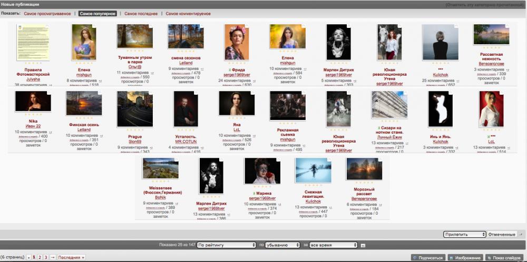
Task: Click the +r icon beside Фрида's 24 комментариев
Action: (x=255, y=81)
